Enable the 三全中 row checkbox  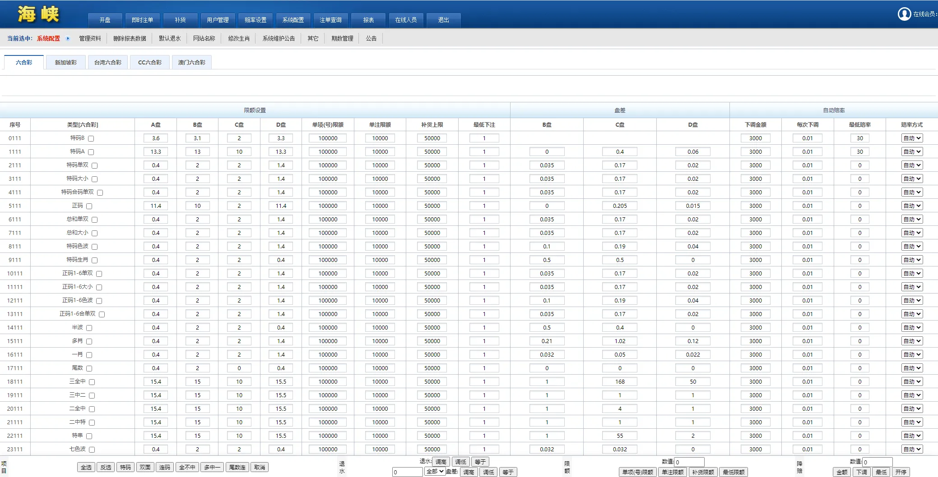tap(92, 382)
